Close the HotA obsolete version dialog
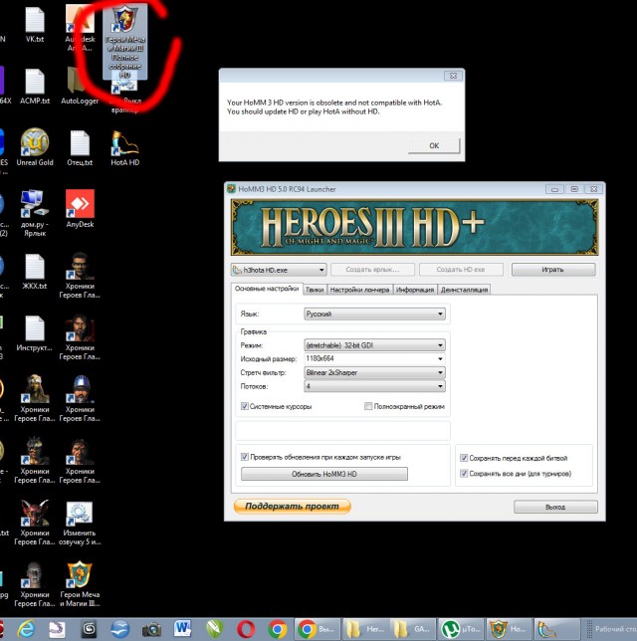 453,76
